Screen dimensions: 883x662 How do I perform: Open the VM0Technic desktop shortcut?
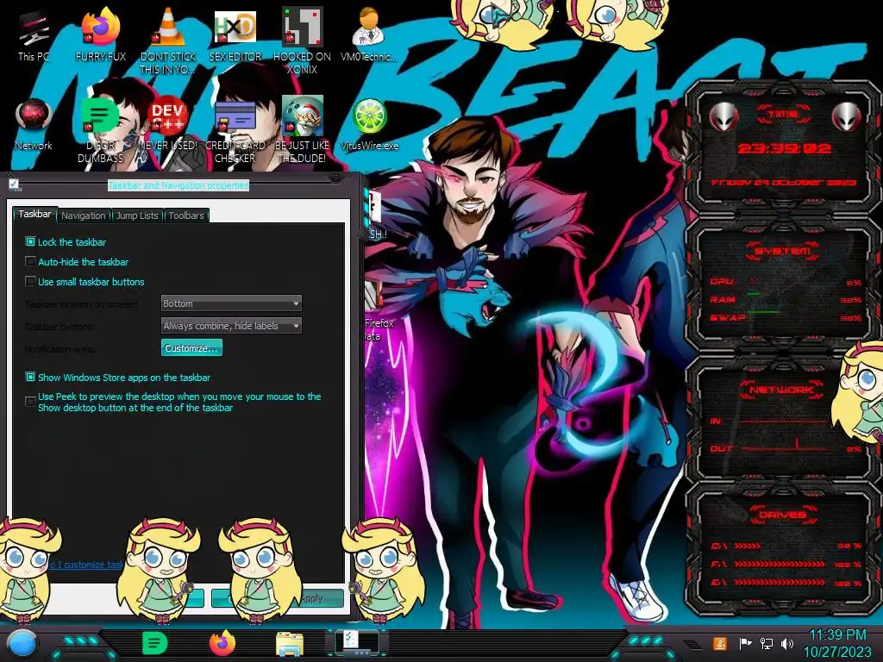click(369, 34)
